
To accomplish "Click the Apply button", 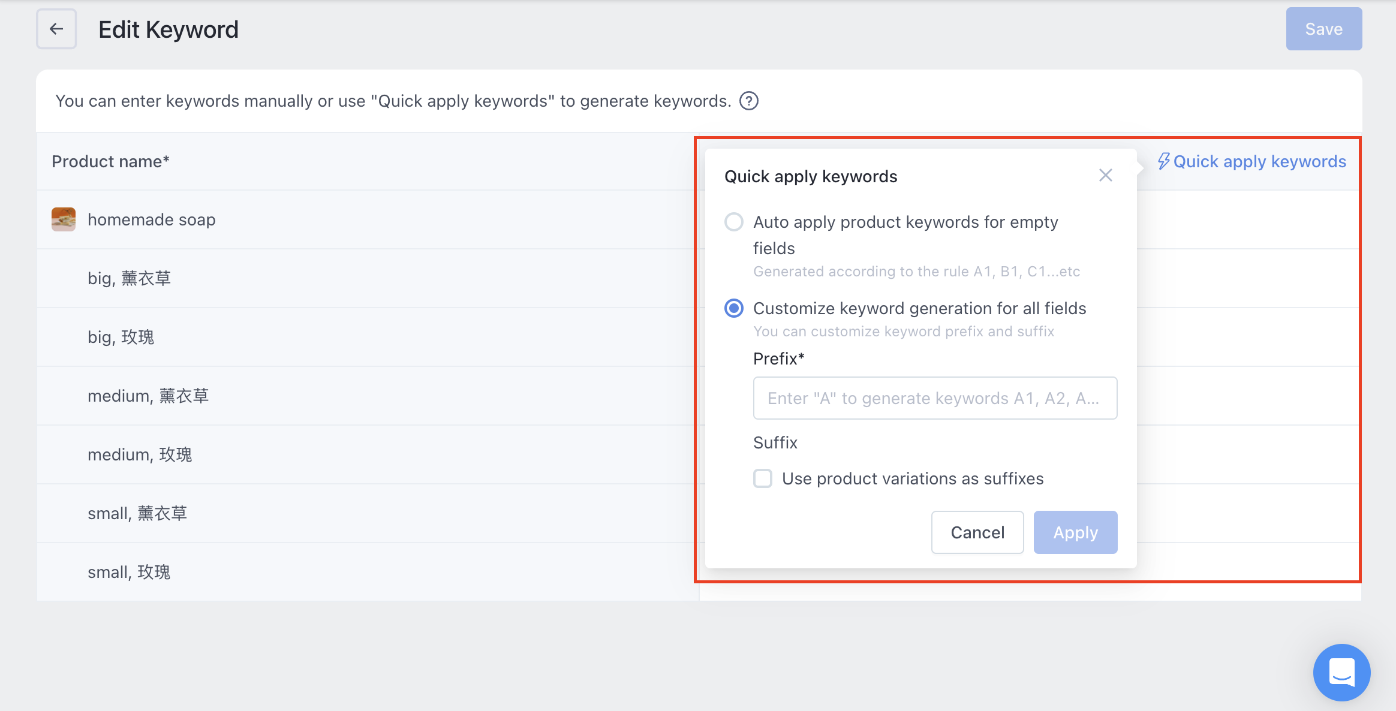I will 1075,532.
